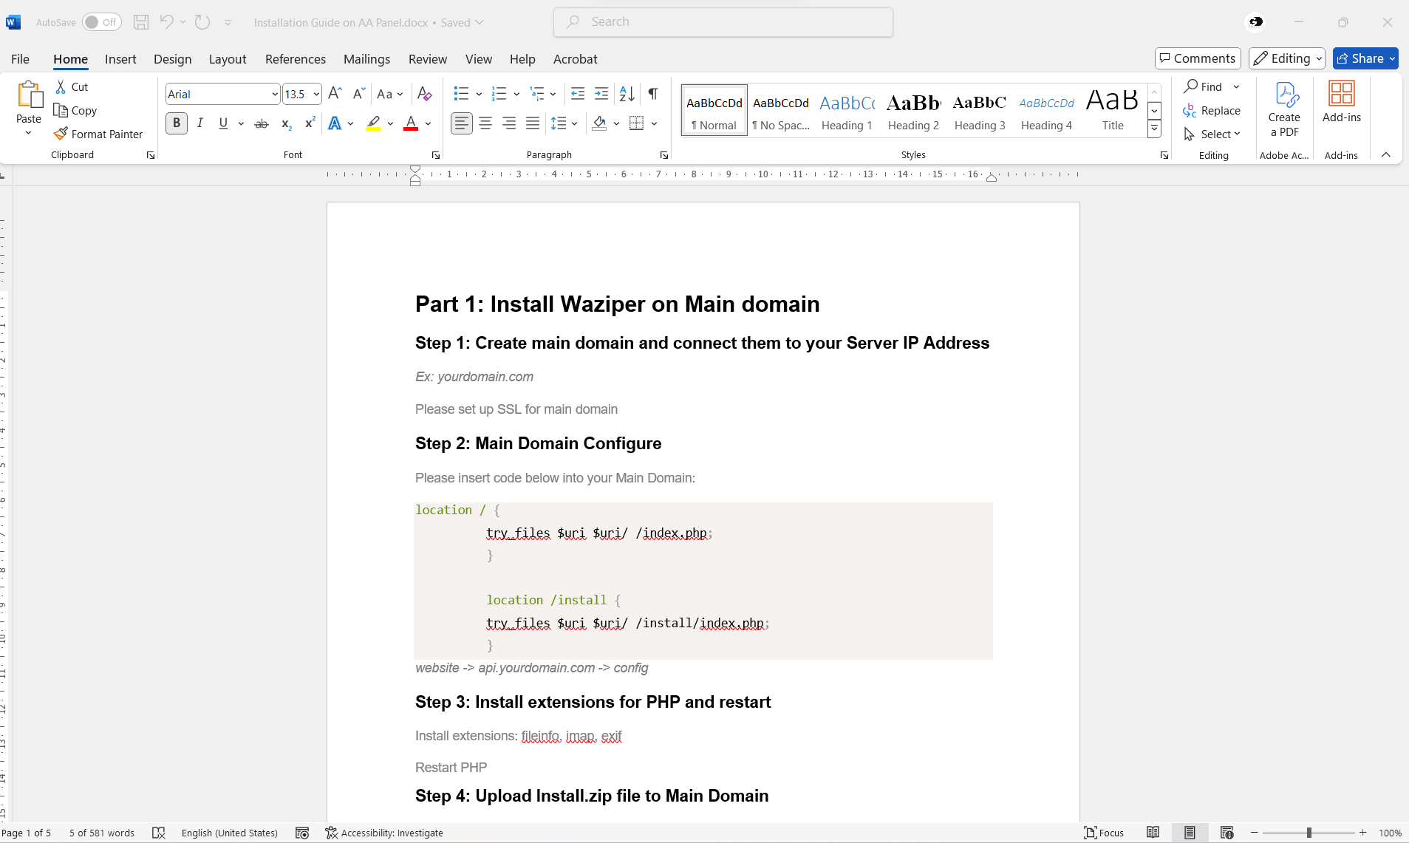Image resolution: width=1409 pixels, height=843 pixels.
Task: Expand the font size dropdown
Action: pos(316,94)
